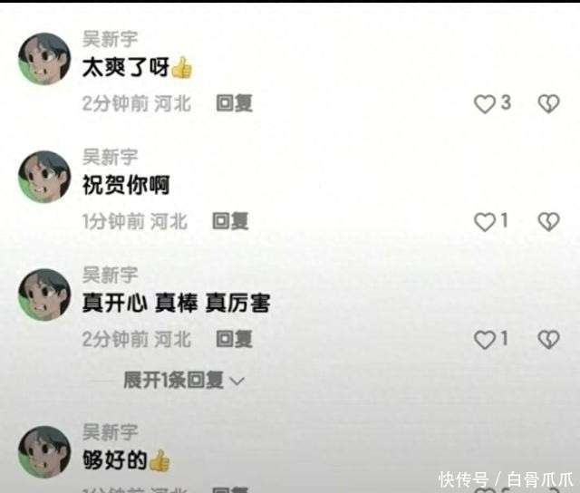Open username 吴新宇 above "祝贺你啊"

[x=110, y=157]
